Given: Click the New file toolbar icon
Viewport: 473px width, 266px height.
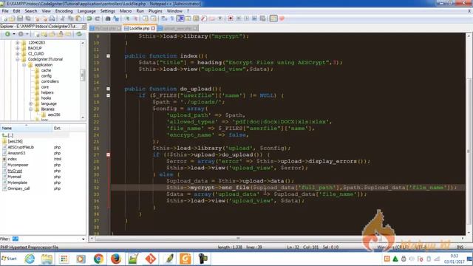Looking at the screenshot, I should (x=5, y=18).
